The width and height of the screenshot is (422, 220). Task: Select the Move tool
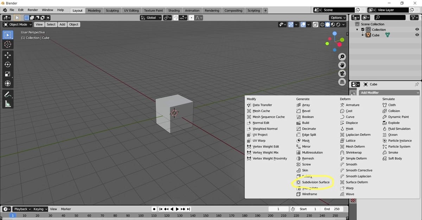(8, 55)
